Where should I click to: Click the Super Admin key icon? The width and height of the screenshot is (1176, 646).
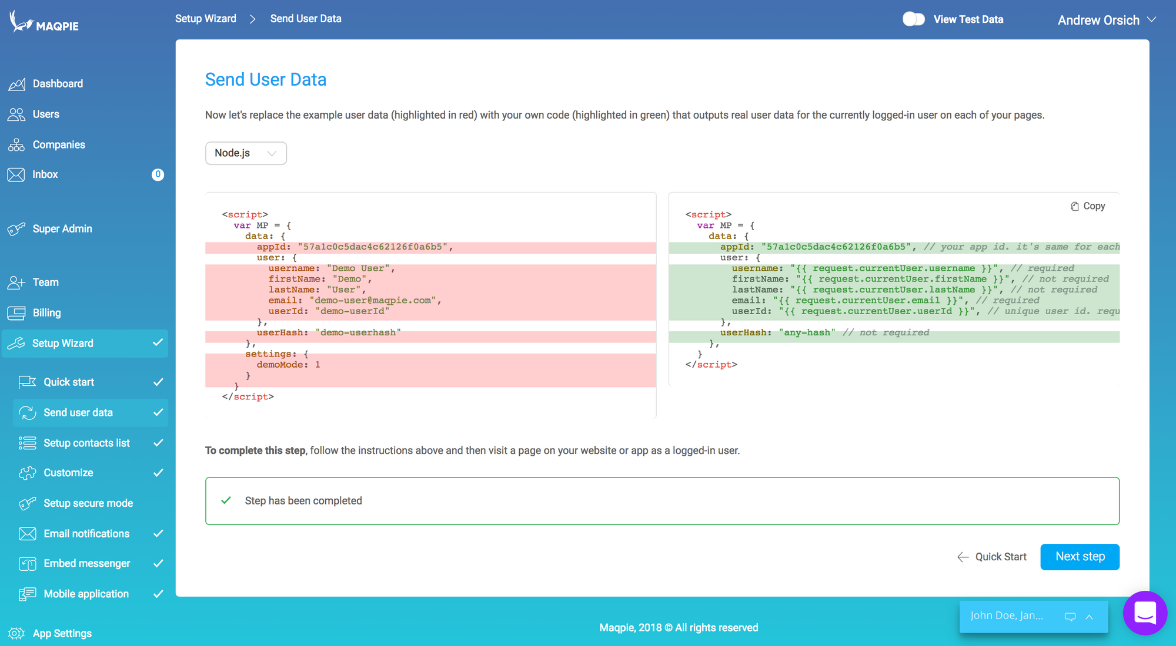click(16, 229)
